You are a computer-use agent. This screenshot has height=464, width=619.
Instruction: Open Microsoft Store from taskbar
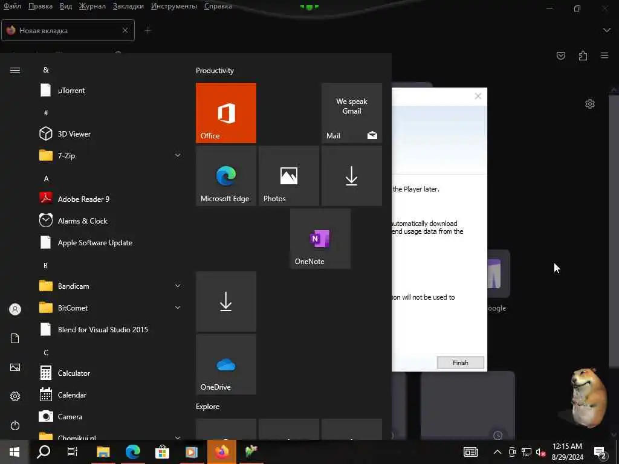pyautogui.click(x=162, y=452)
